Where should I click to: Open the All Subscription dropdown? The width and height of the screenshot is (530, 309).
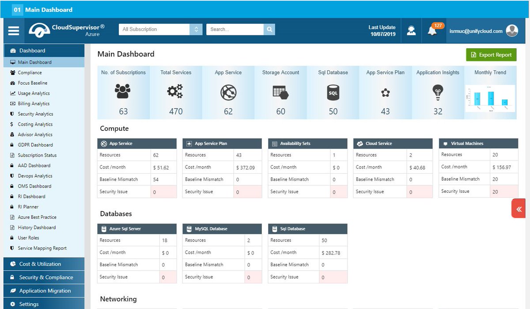(x=160, y=29)
